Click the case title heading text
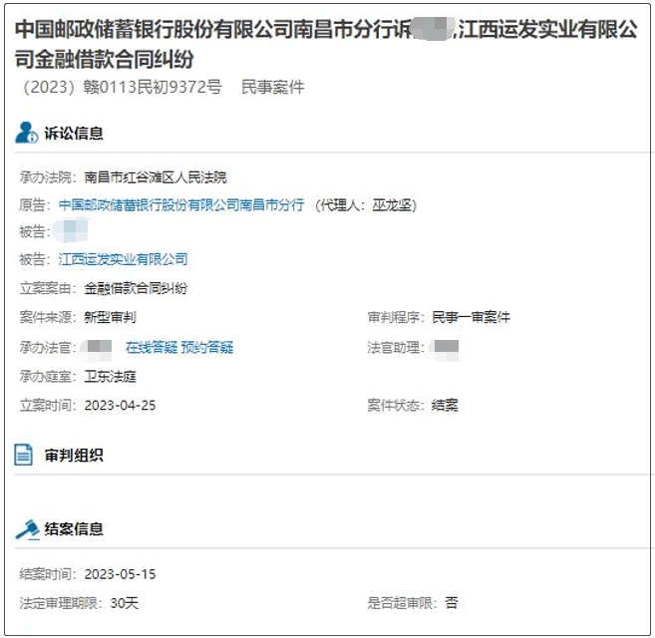This screenshot has width=655, height=638. tap(326, 44)
